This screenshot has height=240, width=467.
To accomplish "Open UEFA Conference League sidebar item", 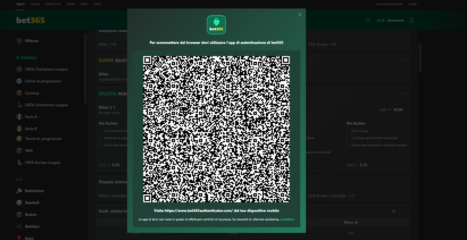I will coord(46,105).
